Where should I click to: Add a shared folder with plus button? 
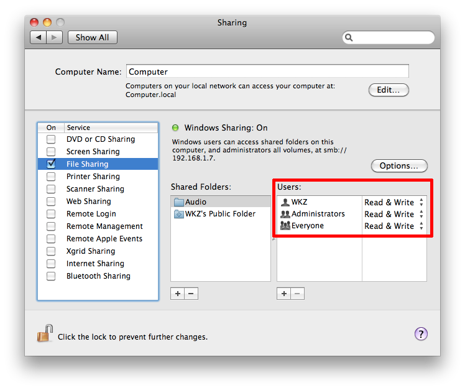178,294
